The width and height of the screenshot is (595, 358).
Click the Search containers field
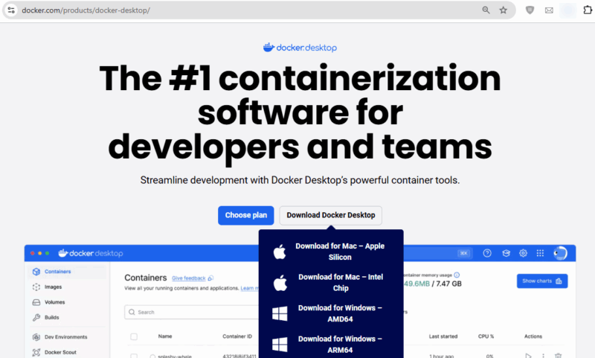192,312
